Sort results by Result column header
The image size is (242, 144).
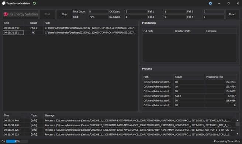pos(34,23)
